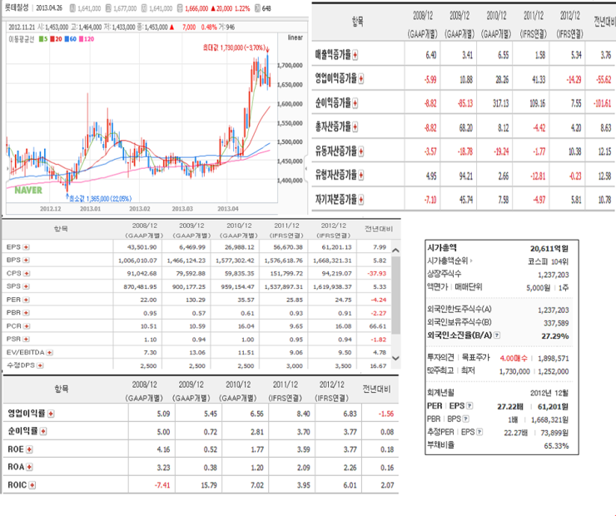Click the plus icon beside EV/EBITDA
Screen dimensions: 616x516
[49, 352]
